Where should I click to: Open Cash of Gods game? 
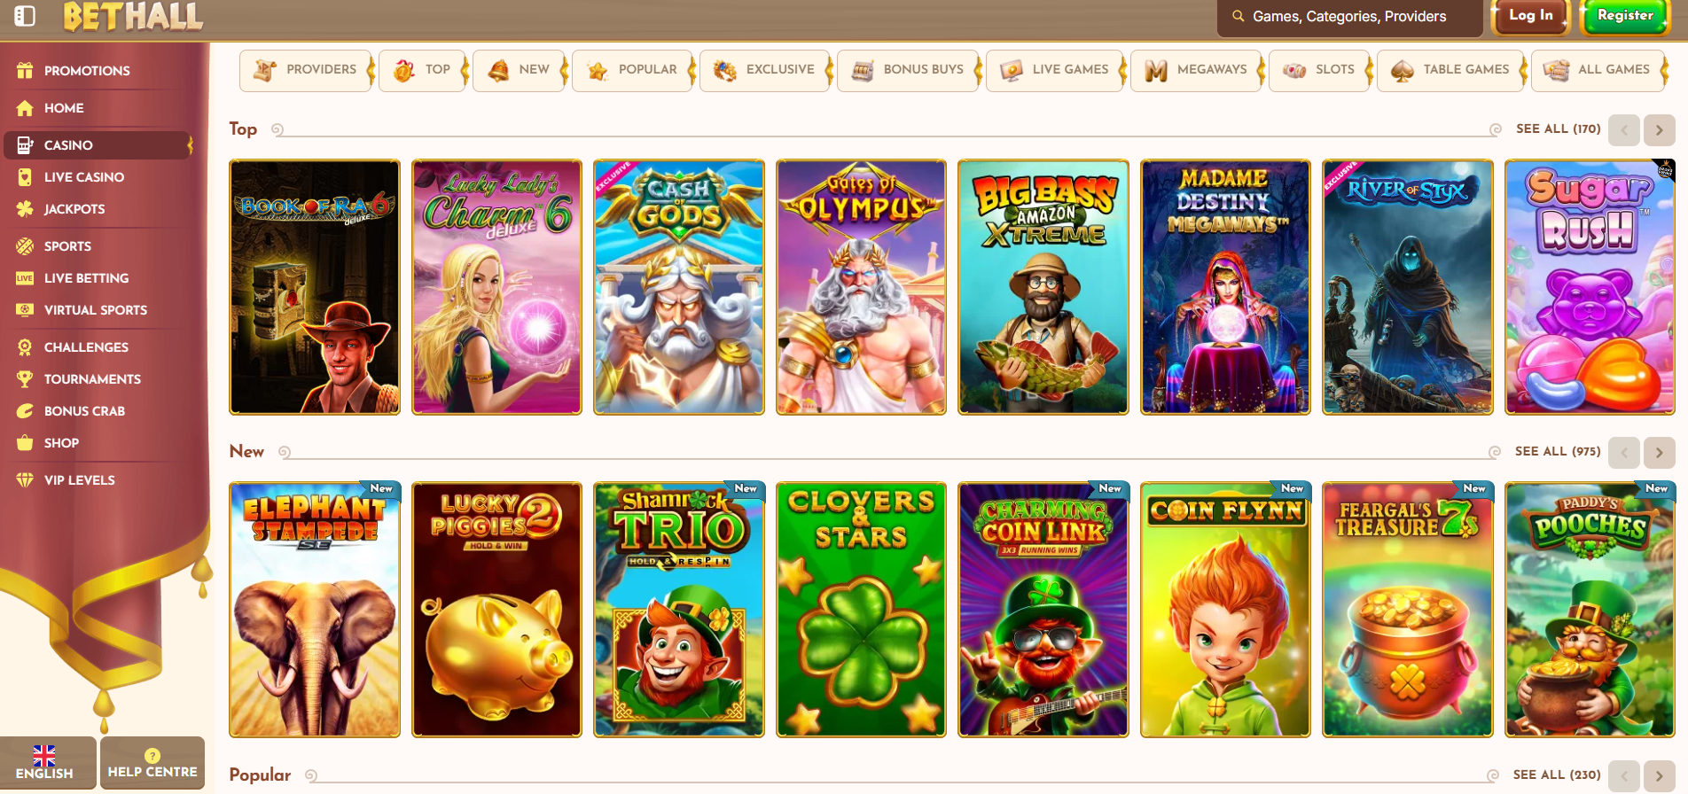(679, 287)
